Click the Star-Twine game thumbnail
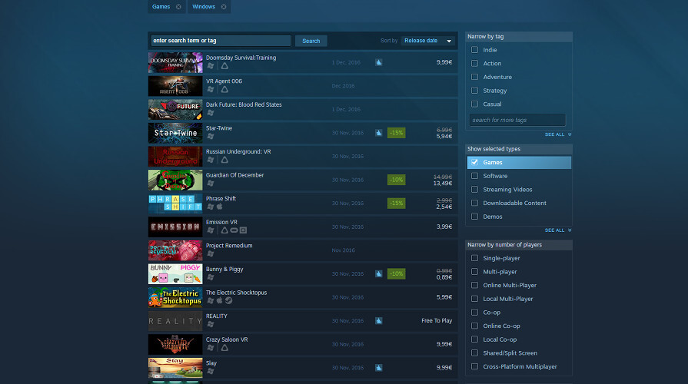The image size is (688, 384). point(175,134)
